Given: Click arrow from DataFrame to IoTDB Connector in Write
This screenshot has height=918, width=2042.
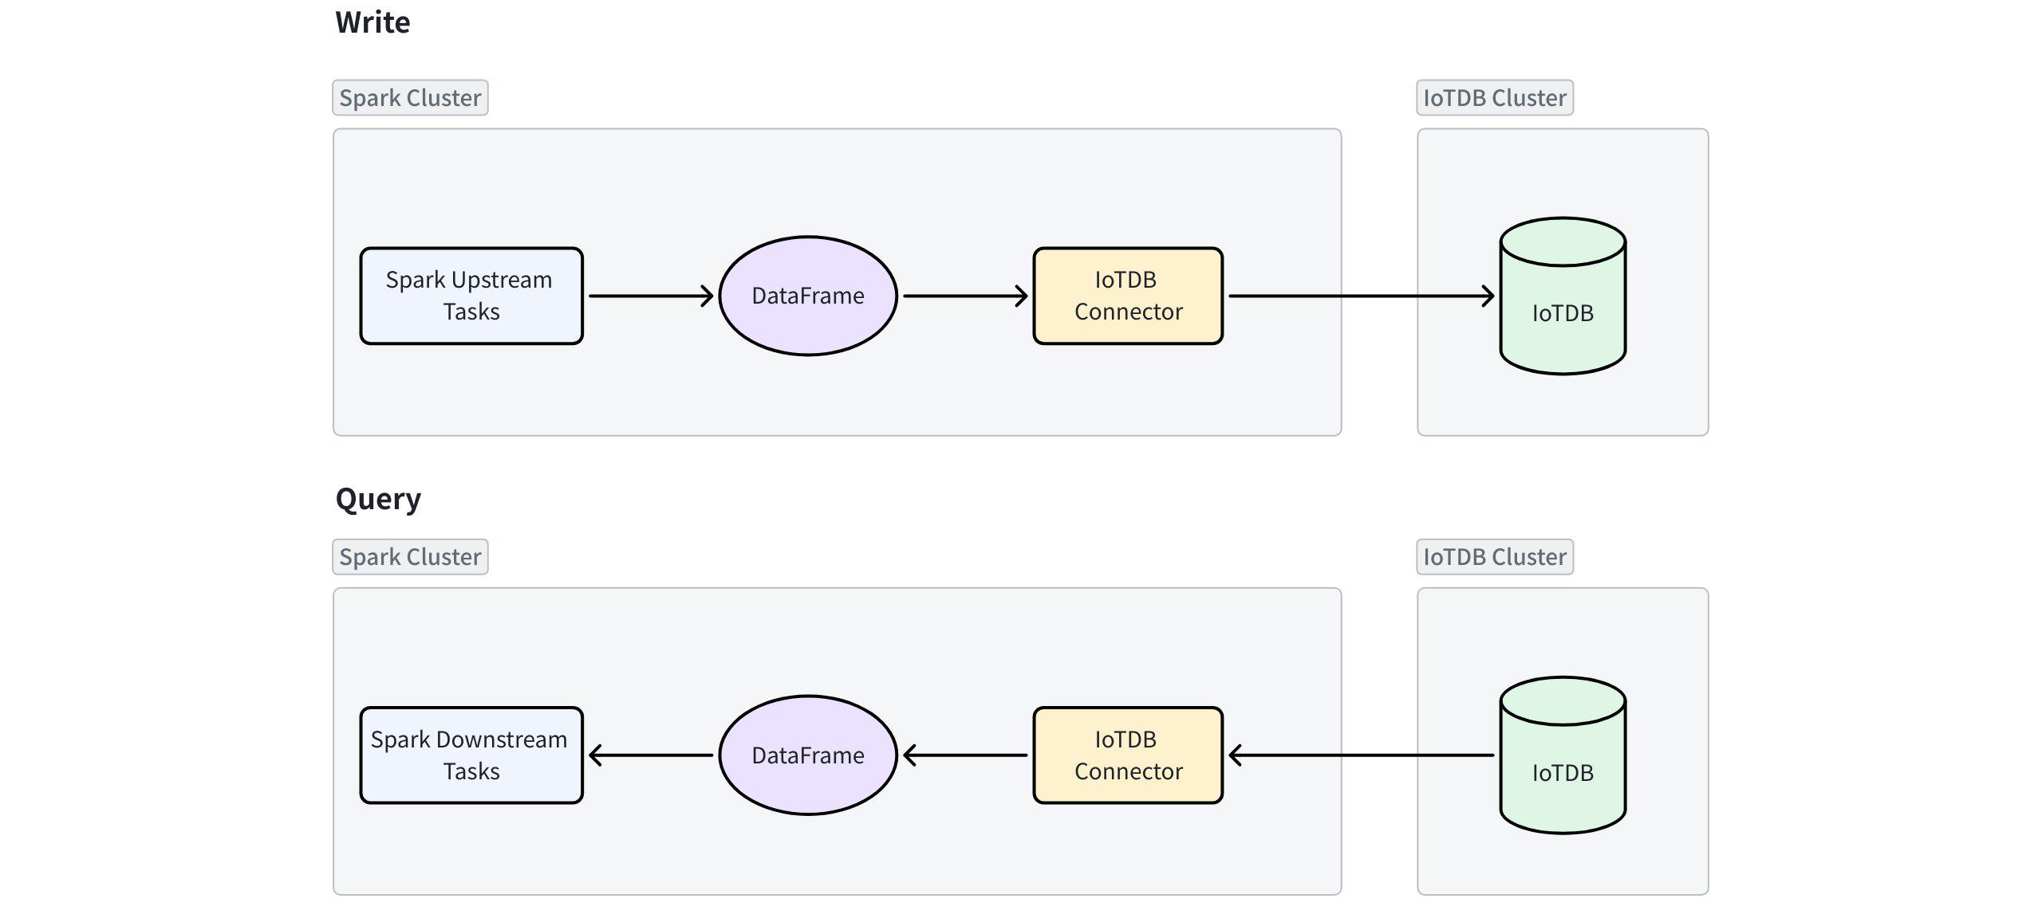Looking at the screenshot, I should point(965,296).
